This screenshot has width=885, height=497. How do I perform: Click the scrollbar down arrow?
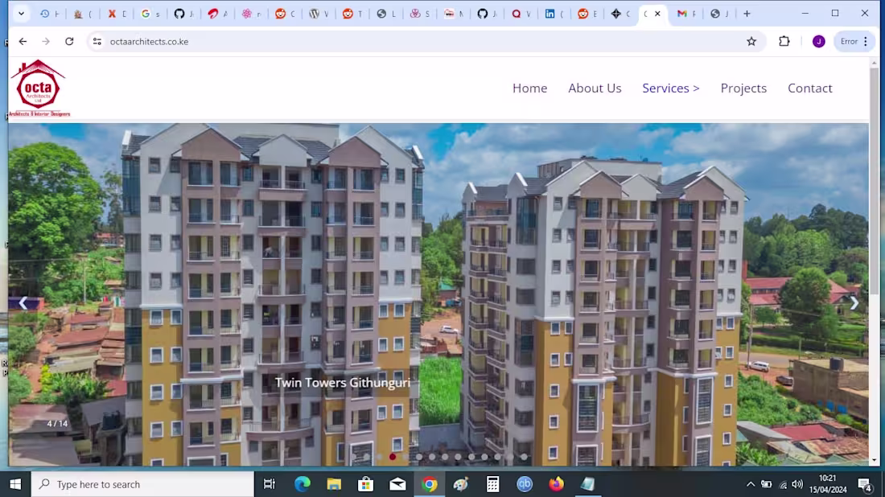tap(875, 460)
